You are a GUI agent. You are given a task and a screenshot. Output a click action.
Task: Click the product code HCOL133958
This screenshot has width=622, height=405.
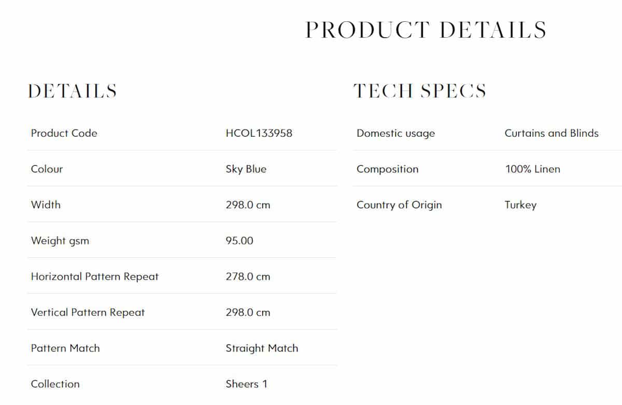[x=259, y=133]
